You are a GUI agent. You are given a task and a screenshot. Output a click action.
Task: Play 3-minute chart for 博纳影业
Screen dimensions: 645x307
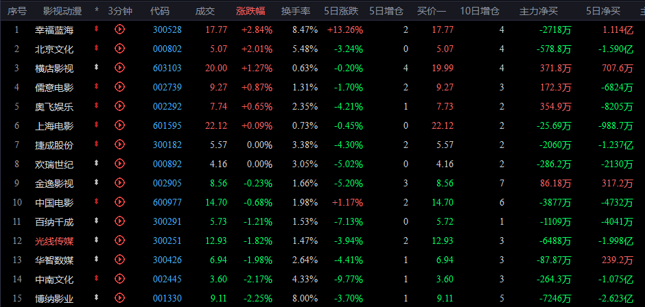pyautogui.click(x=119, y=297)
